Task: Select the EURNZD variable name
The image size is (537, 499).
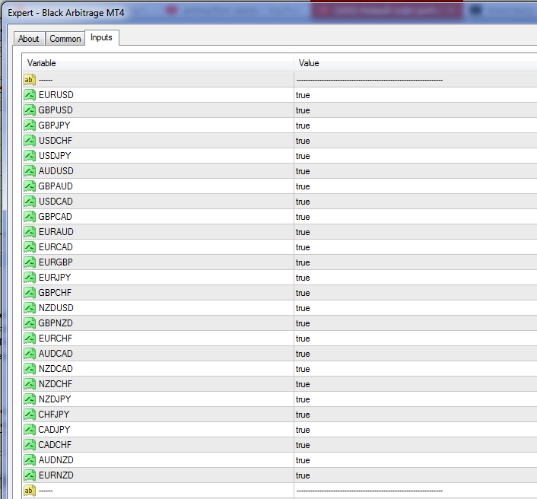Action: coord(56,475)
